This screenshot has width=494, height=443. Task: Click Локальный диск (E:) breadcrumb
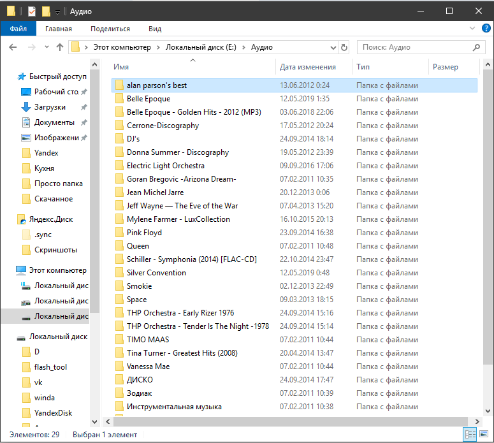201,47
